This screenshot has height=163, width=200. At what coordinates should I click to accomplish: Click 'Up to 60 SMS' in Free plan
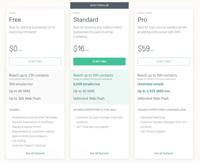[20, 91]
